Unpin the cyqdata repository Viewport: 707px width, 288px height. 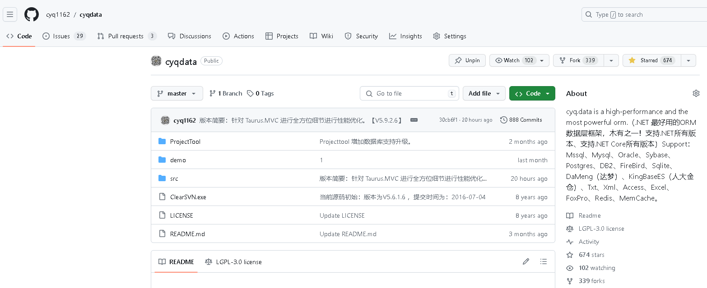(x=467, y=60)
